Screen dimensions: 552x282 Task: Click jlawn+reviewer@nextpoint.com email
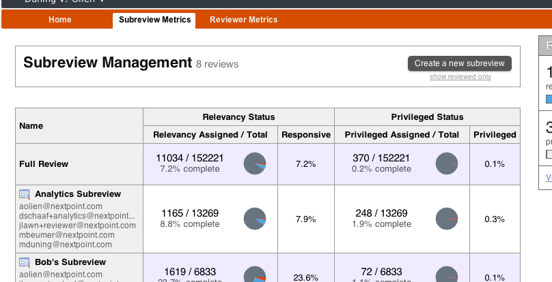(77, 225)
